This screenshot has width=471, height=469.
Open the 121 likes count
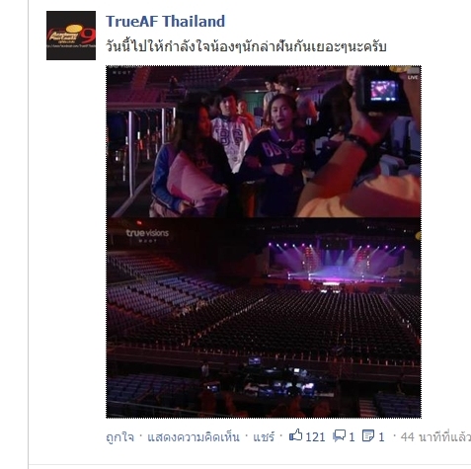tap(315, 437)
